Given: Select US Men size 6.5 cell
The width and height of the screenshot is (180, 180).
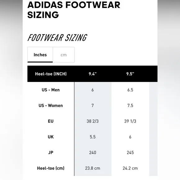Looking at the screenshot, I should [130, 90].
